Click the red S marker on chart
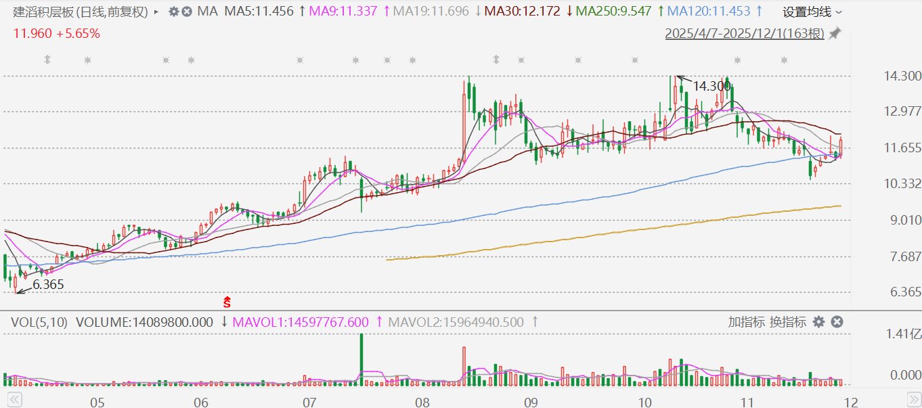922x408 pixels. tap(228, 302)
